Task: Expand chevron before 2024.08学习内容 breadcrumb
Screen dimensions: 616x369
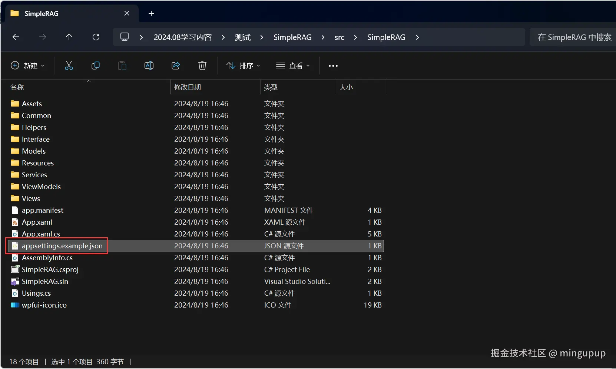Action: tap(141, 37)
